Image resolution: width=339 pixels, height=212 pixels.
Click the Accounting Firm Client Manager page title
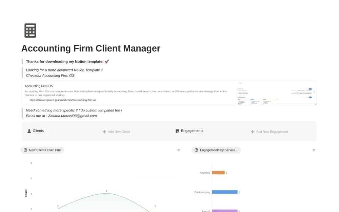pyautogui.click(x=91, y=48)
